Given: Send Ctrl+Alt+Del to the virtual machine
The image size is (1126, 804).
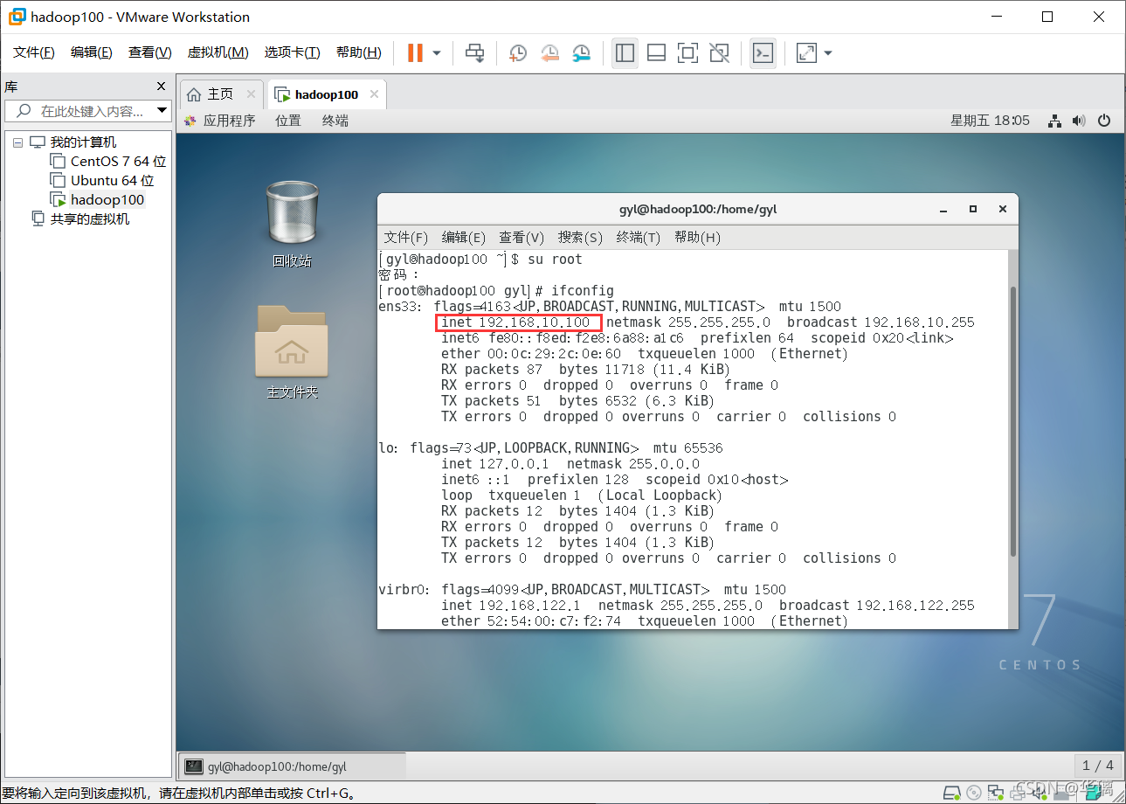Looking at the screenshot, I should click(474, 53).
